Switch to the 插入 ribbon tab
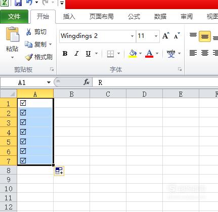Image resolution: width=218 pixels, height=212 pixels. [69, 17]
